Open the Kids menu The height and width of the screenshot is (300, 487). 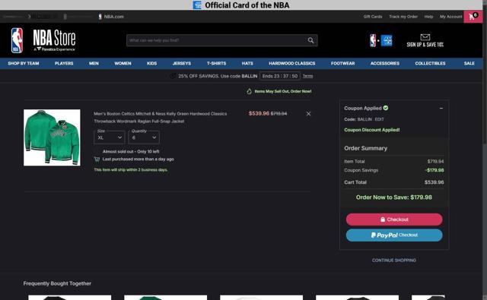coord(152,64)
